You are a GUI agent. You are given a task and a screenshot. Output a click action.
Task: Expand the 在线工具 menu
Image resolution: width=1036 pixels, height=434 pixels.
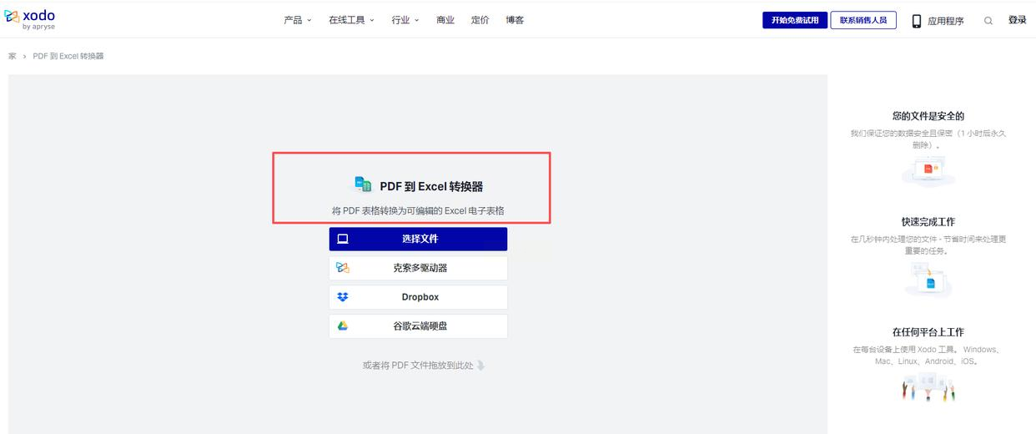(x=351, y=20)
